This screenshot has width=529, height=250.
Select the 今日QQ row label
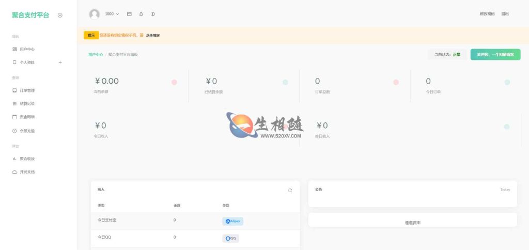point(104,237)
